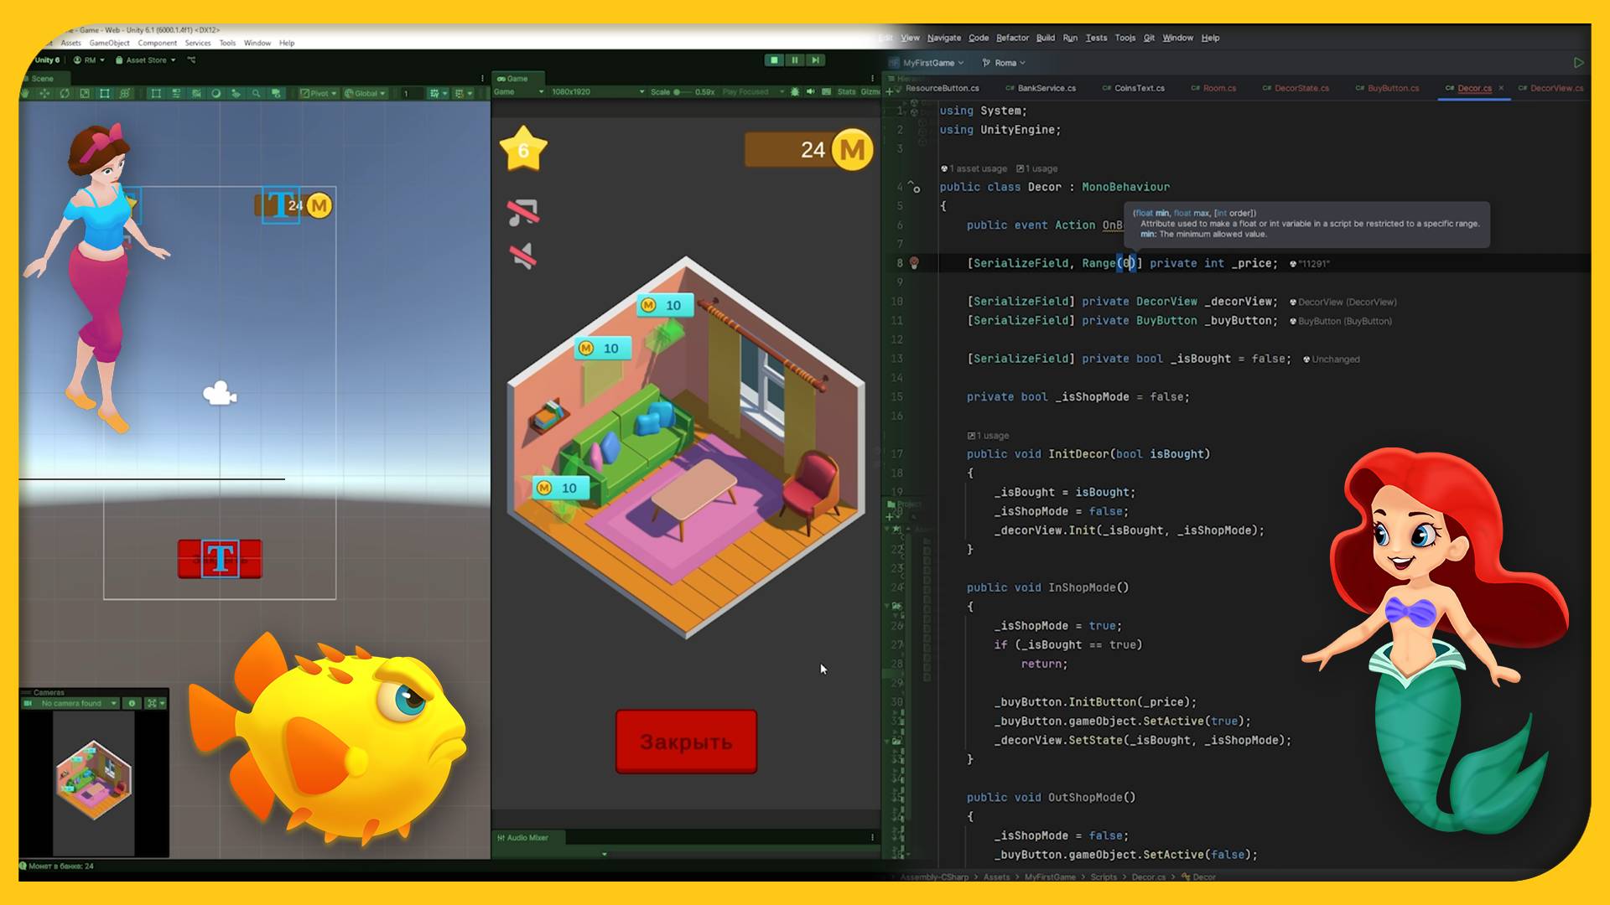Viewport: 1610px width, 905px height.
Task: Click the red Закрыть button
Action: [x=686, y=742]
